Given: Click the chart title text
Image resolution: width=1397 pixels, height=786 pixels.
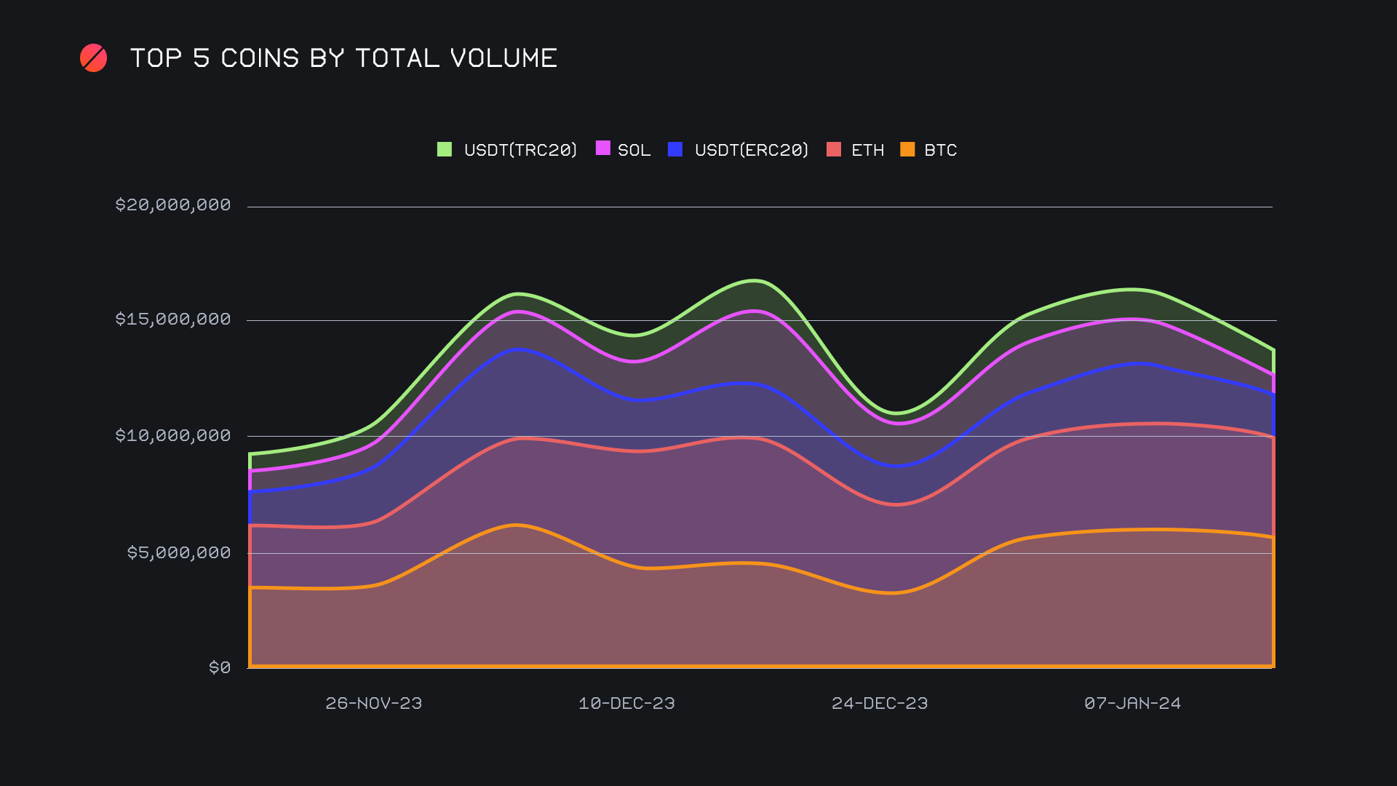Looking at the screenshot, I should click(x=343, y=58).
